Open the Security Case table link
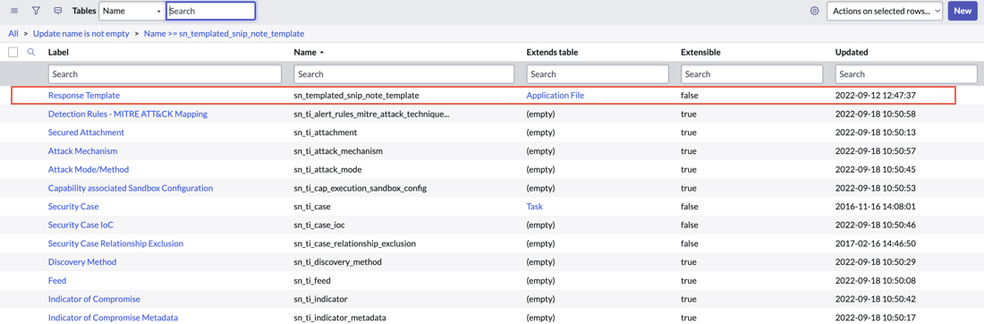 [73, 207]
